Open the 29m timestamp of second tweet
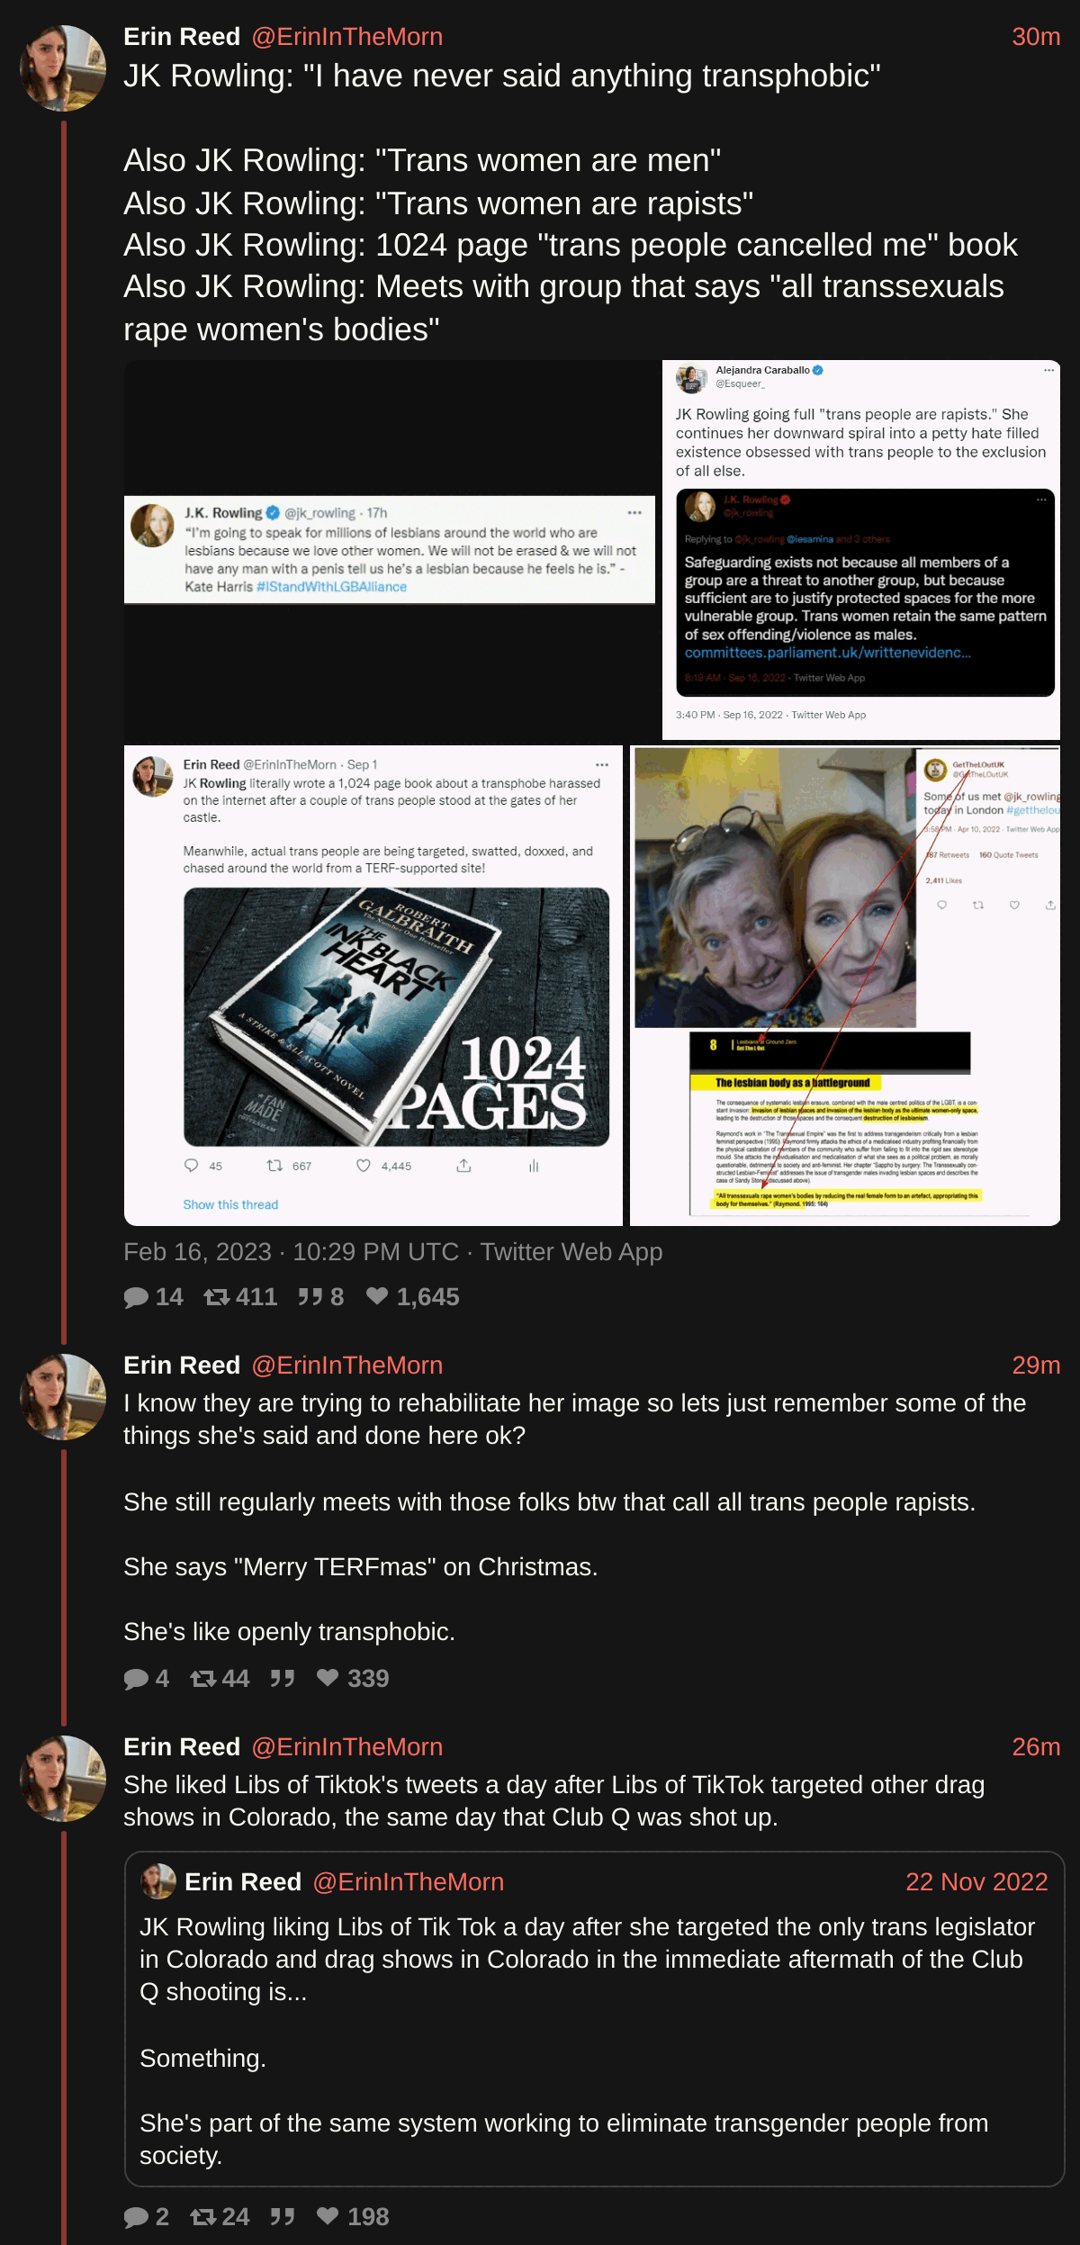Image resolution: width=1080 pixels, height=2245 pixels. 1036,1366
